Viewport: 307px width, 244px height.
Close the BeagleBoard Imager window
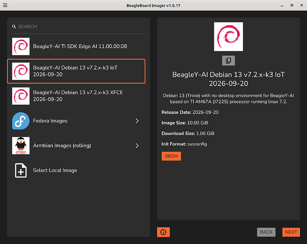(x=302, y=5)
